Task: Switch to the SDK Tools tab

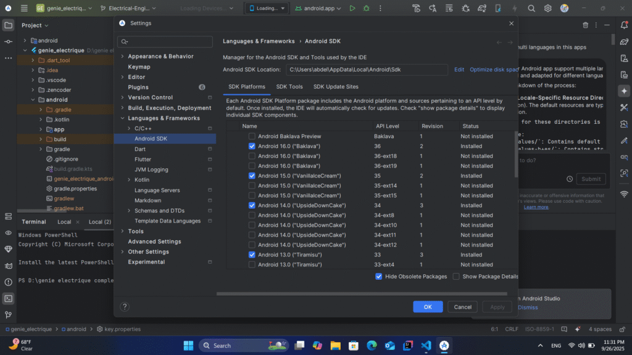Action: coord(289,87)
